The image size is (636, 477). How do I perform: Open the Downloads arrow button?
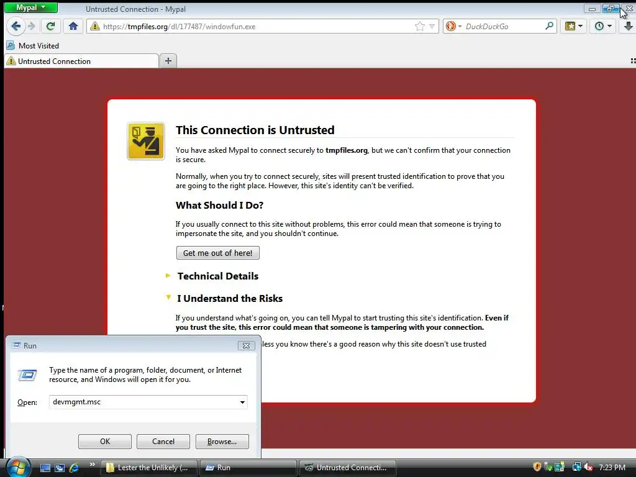(x=628, y=26)
